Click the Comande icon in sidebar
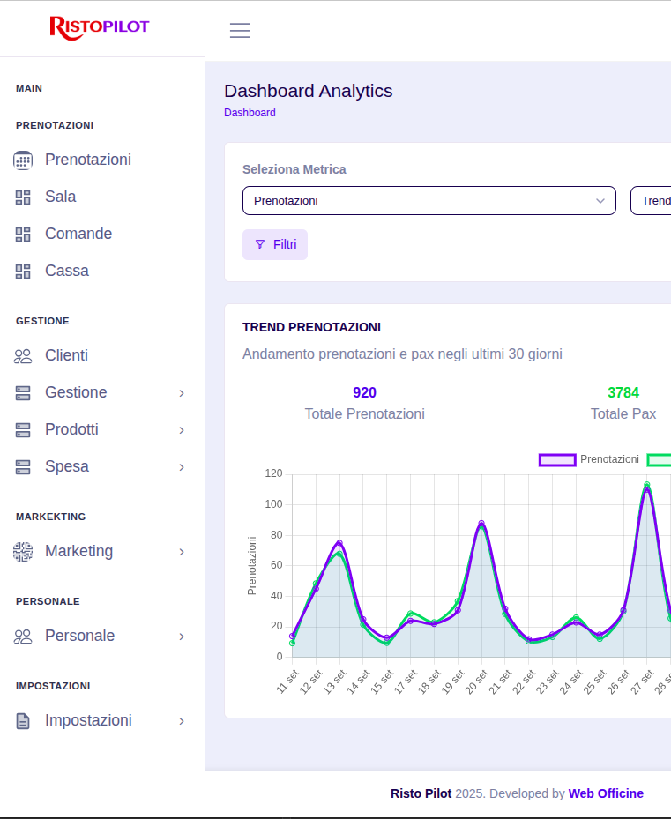This screenshot has width=671, height=819. pyautogui.click(x=23, y=234)
